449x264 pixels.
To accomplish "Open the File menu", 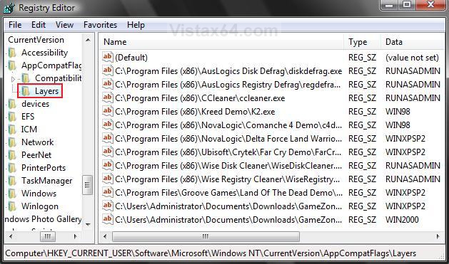I will click(x=15, y=25).
